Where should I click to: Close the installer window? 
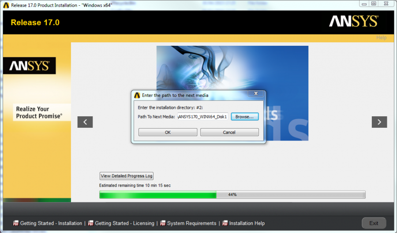386,4
